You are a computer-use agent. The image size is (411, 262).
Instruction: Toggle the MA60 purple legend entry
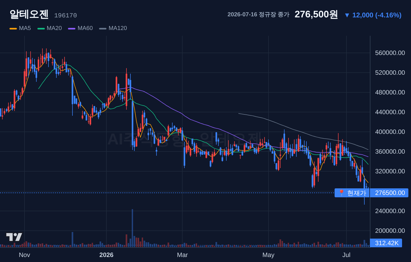coord(80,28)
